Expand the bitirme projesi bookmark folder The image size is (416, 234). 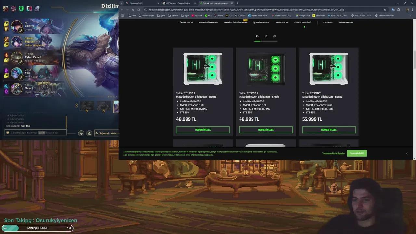(x=147, y=15)
